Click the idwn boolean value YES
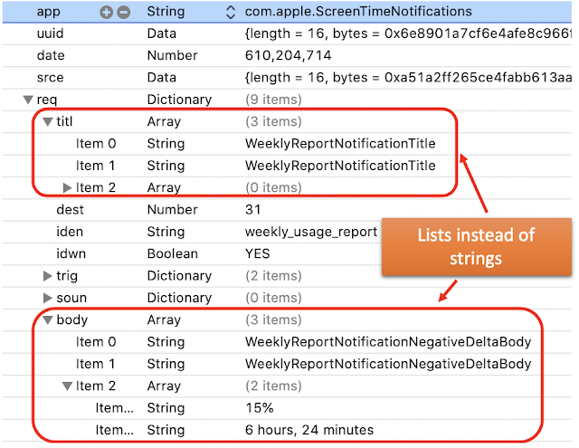 click(x=259, y=253)
